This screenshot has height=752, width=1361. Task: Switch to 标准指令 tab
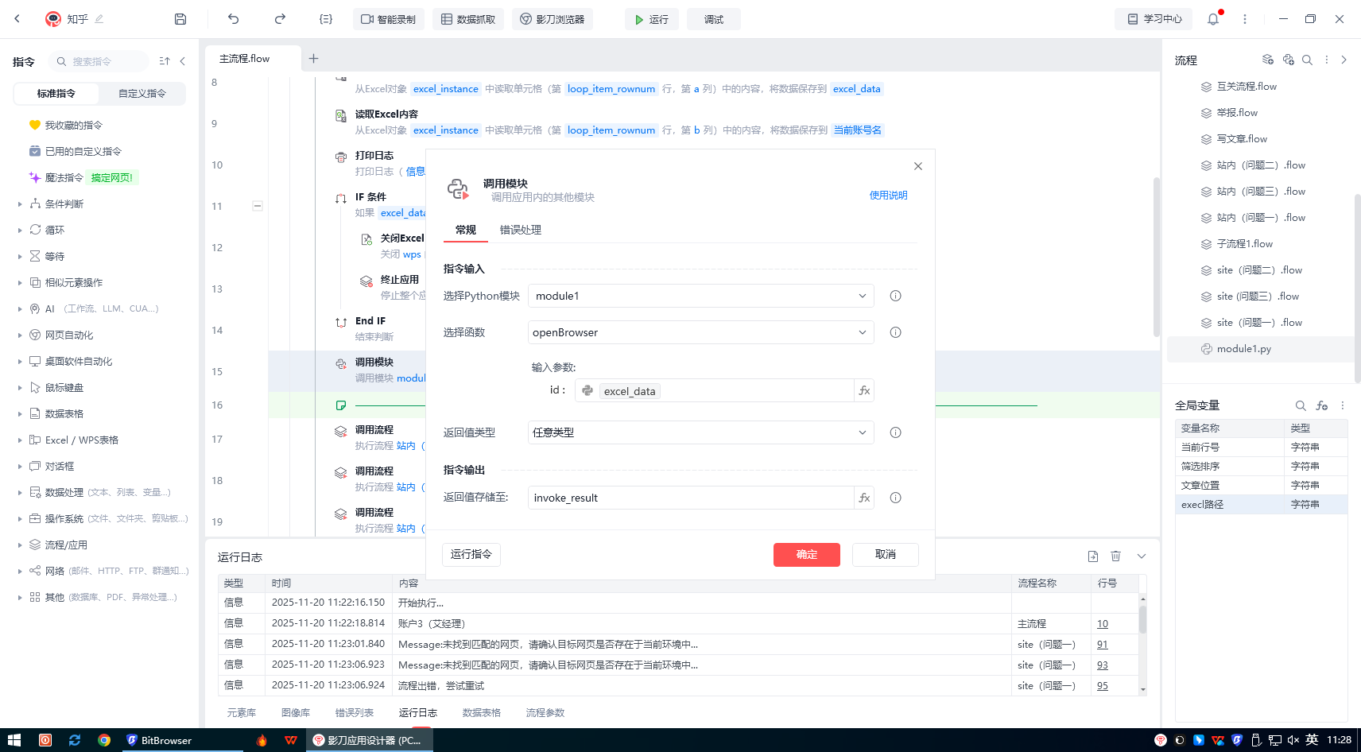coord(56,94)
